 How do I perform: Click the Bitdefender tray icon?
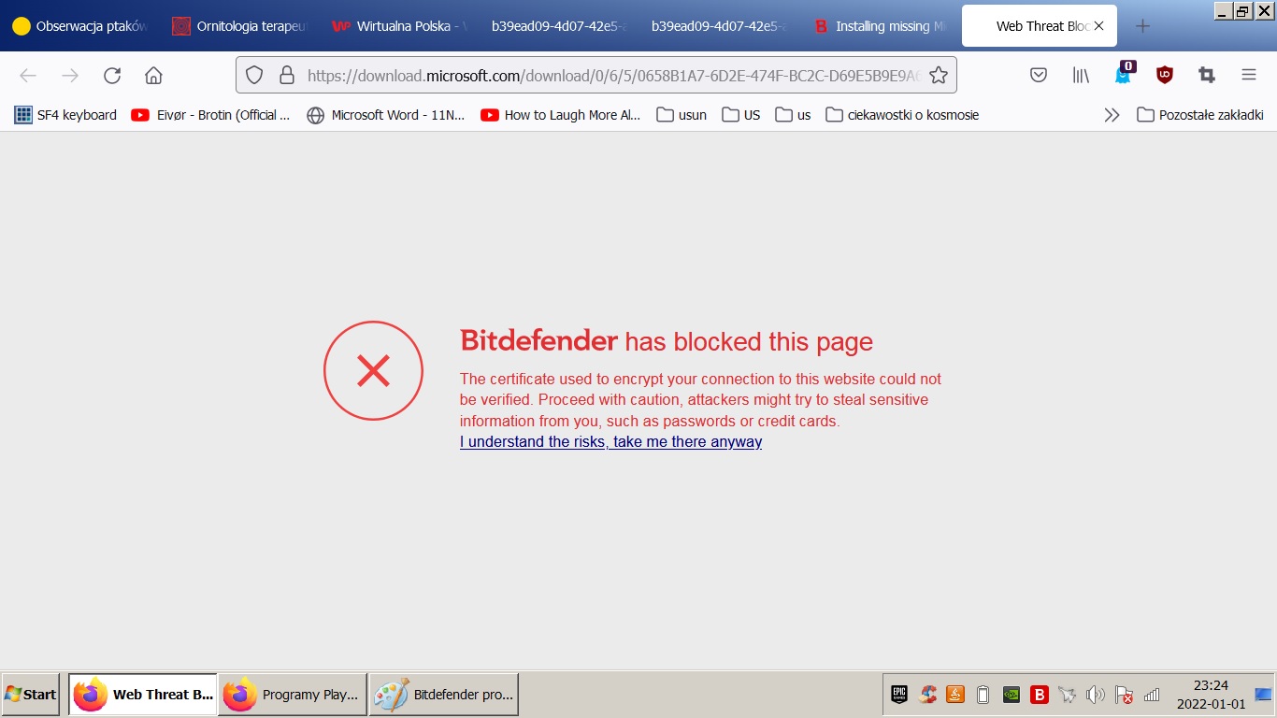pos(1039,695)
